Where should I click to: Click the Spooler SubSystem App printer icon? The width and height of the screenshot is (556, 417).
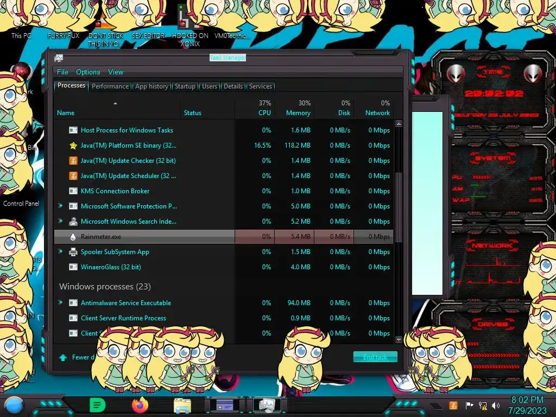coord(73,252)
